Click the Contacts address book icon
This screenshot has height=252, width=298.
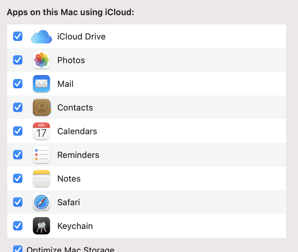41,108
